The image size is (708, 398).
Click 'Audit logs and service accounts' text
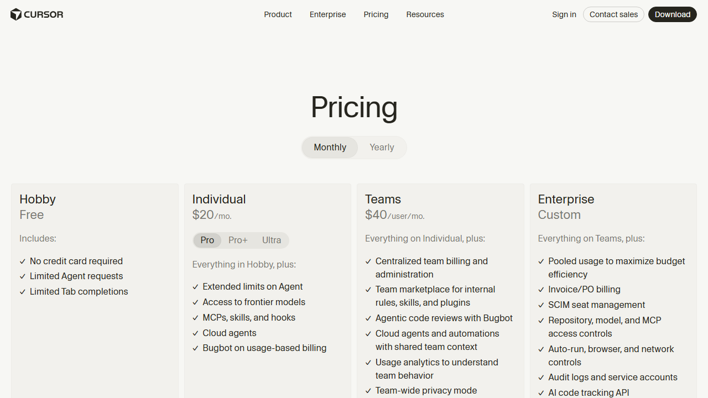pos(613,378)
